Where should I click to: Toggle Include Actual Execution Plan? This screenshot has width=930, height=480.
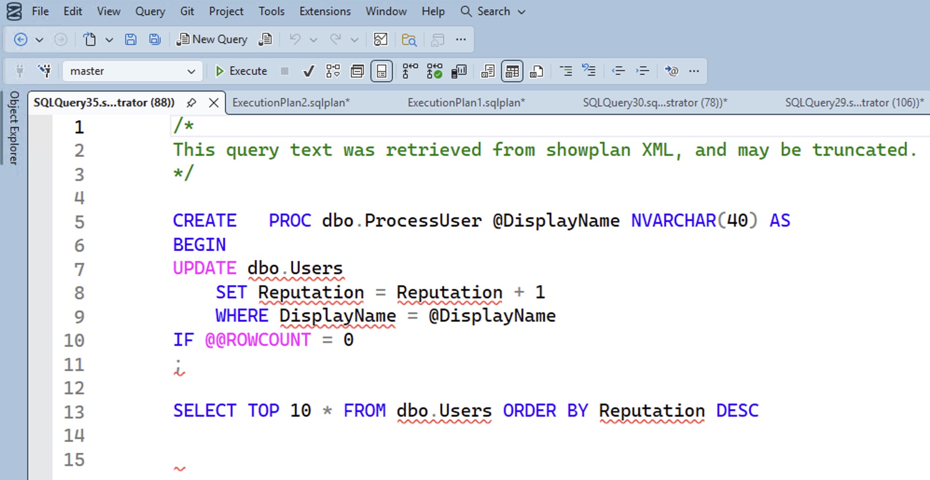click(410, 71)
